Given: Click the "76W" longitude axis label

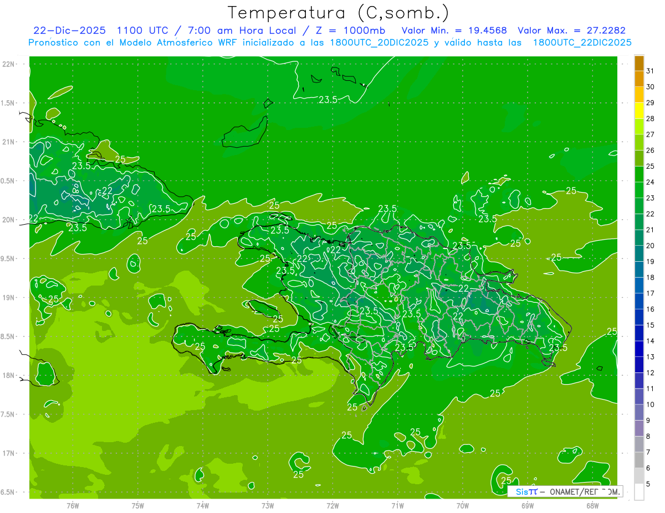Looking at the screenshot, I should coord(73,505).
